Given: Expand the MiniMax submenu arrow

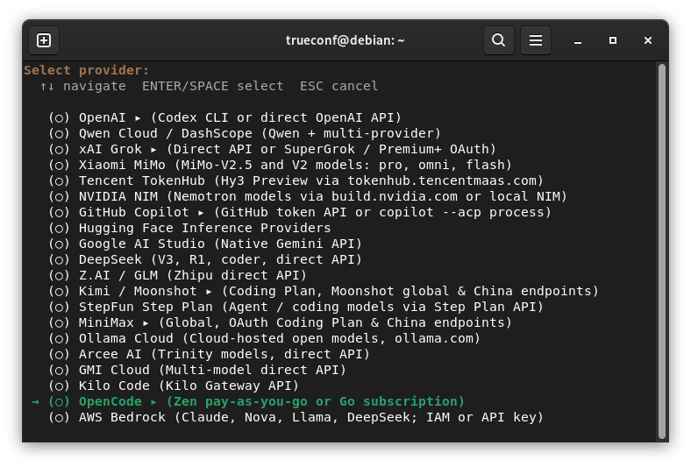Looking at the screenshot, I should (x=146, y=323).
